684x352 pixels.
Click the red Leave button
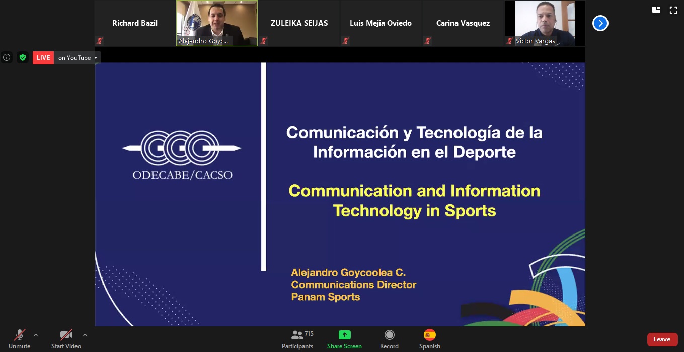click(662, 339)
